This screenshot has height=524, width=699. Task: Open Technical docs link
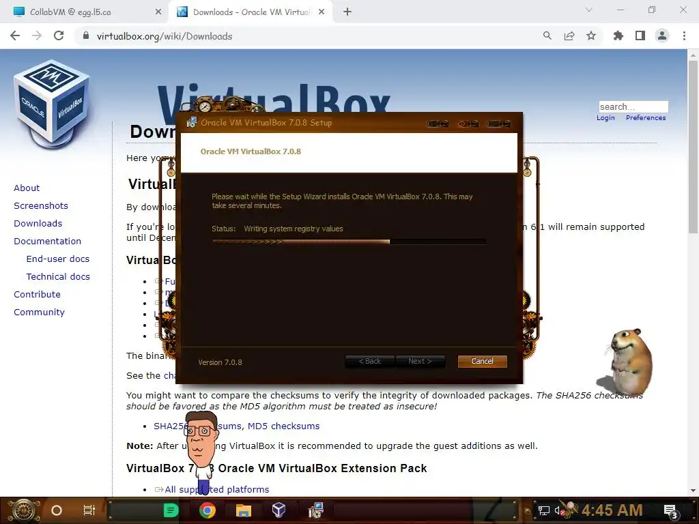(58, 277)
